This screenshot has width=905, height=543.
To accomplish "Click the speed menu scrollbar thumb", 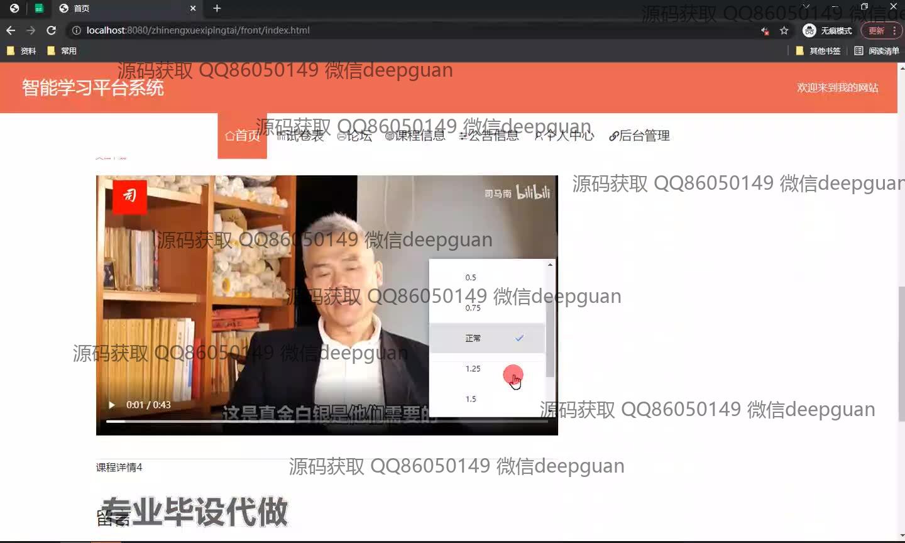I will (x=550, y=324).
